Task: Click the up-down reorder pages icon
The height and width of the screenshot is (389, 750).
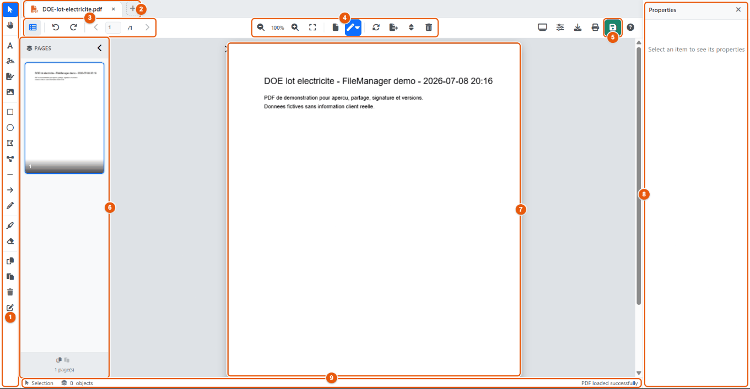Action: point(411,27)
